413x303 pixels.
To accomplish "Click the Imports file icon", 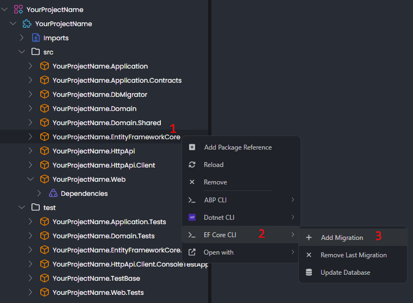I will (x=36, y=38).
